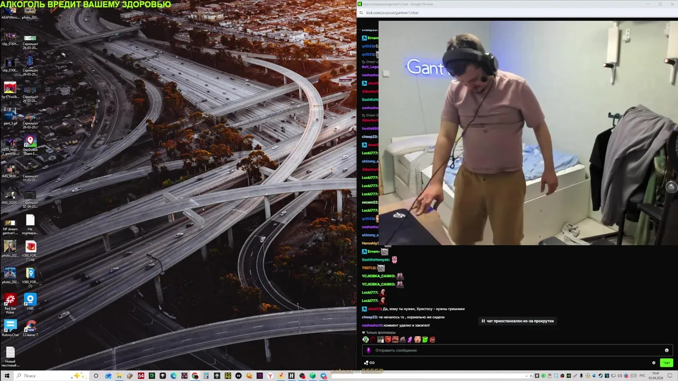Pick the purple quick emote above the chat input
The width and height of the screenshot is (678, 381).
tap(409, 340)
